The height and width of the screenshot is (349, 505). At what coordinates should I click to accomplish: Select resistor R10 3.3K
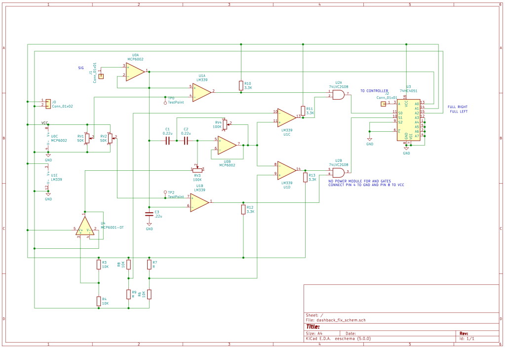(240, 85)
